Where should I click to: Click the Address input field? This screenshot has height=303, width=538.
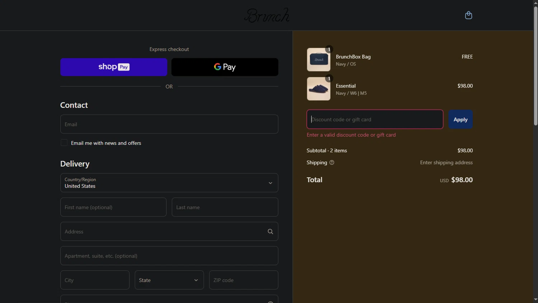[169, 232]
